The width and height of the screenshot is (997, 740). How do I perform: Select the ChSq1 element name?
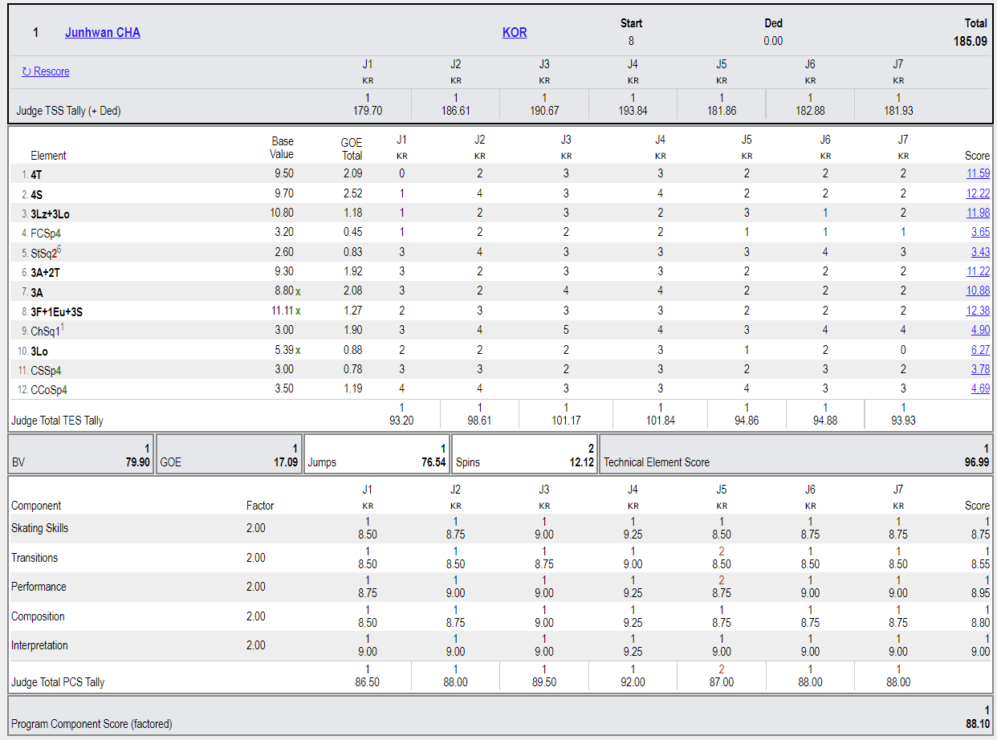46,331
